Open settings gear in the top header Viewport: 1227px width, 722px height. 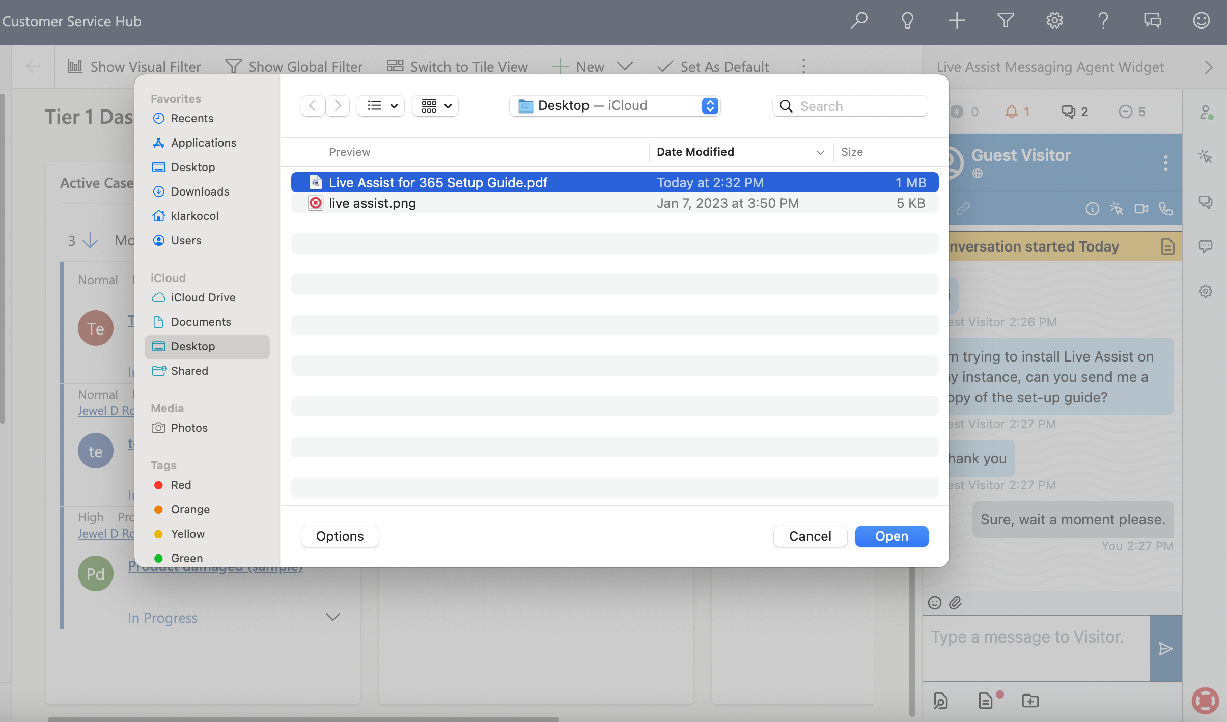tap(1054, 21)
